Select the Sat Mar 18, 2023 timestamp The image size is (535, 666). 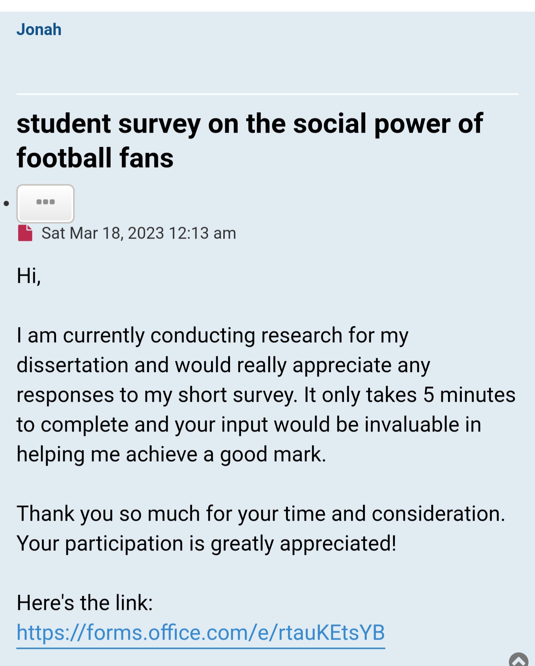coord(139,233)
